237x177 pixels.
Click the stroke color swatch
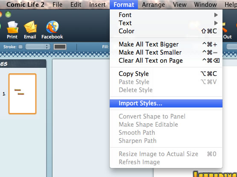click(x=60, y=46)
